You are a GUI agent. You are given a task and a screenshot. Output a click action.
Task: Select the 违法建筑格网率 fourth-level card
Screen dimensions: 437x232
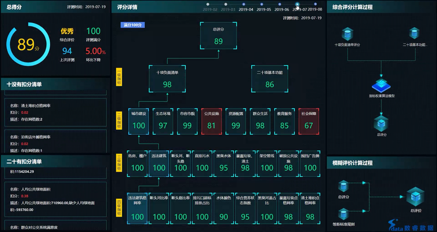(137, 208)
